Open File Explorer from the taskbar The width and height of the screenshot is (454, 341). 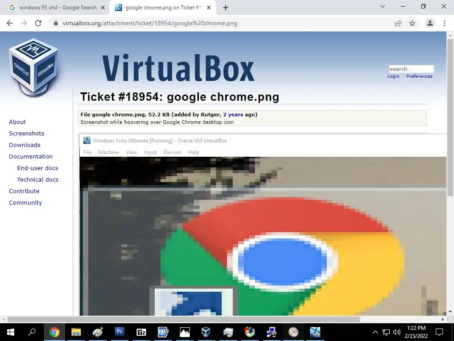point(76,332)
